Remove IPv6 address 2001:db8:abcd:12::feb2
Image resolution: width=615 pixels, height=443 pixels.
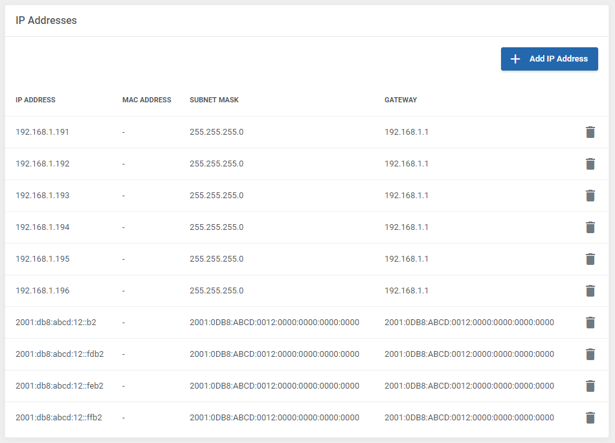click(x=590, y=387)
